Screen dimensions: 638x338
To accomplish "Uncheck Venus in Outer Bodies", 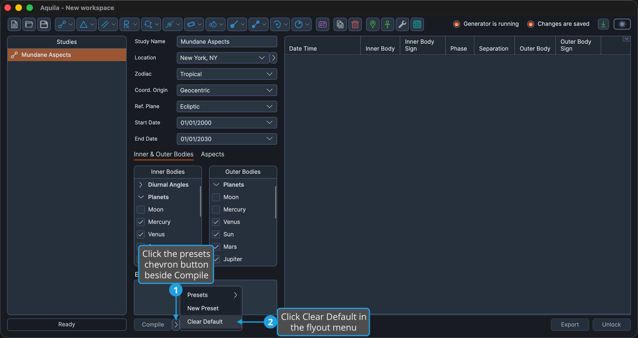I will [x=216, y=222].
